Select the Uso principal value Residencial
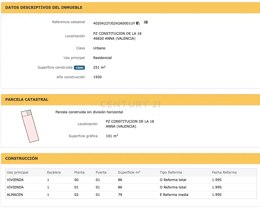Screen dimensions: 260x208 (x=102, y=58)
